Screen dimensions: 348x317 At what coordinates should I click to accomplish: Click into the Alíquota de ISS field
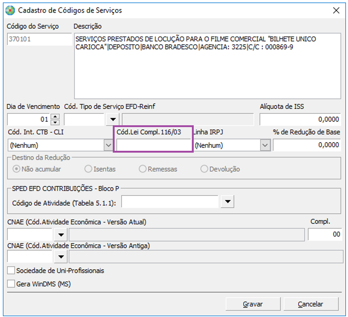click(x=300, y=119)
